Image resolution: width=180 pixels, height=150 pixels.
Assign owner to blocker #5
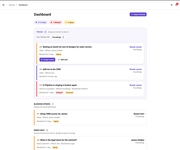47,60
